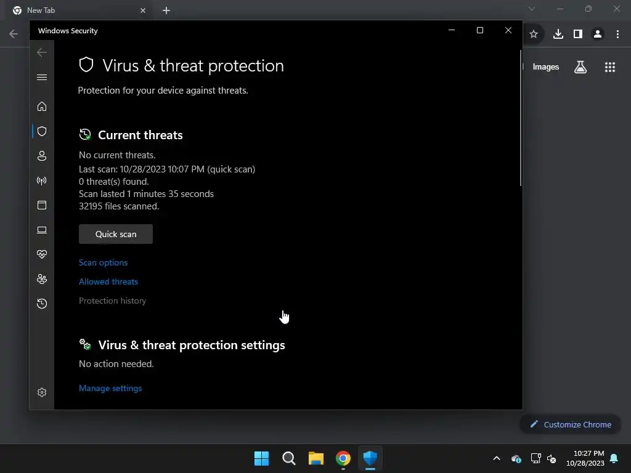Open Device performance & health icon
Image resolution: width=631 pixels, height=473 pixels.
pos(42,254)
